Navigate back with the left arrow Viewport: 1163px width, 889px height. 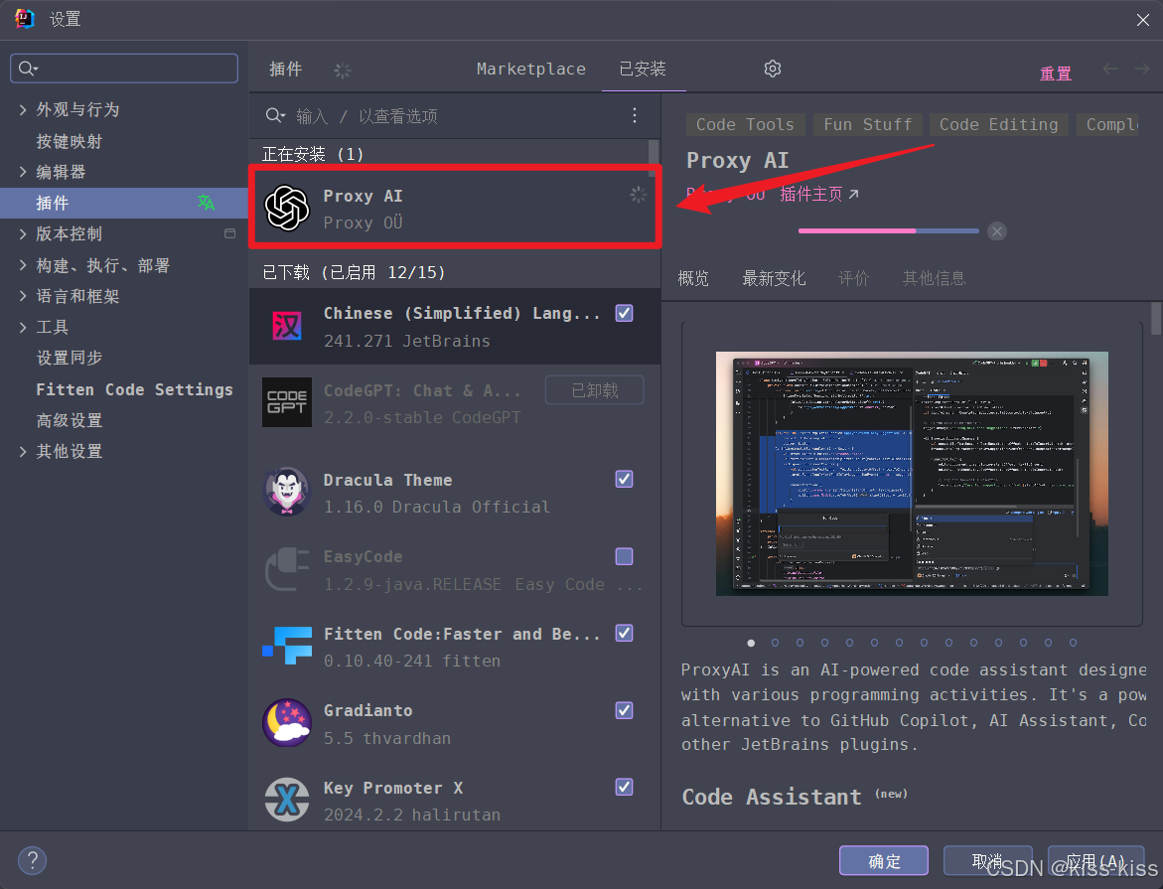click(x=1110, y=69)
